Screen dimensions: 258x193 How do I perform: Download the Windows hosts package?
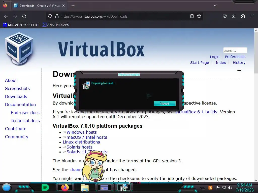point(82,132)
